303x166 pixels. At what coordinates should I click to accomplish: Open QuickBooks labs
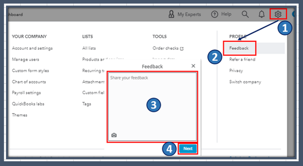coord(28,104)
